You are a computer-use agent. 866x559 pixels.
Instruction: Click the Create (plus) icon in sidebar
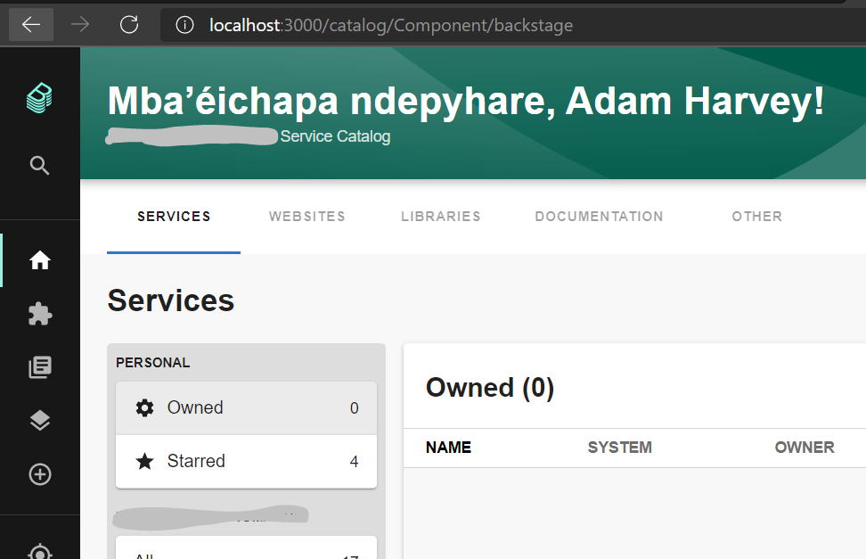point(39,473)
